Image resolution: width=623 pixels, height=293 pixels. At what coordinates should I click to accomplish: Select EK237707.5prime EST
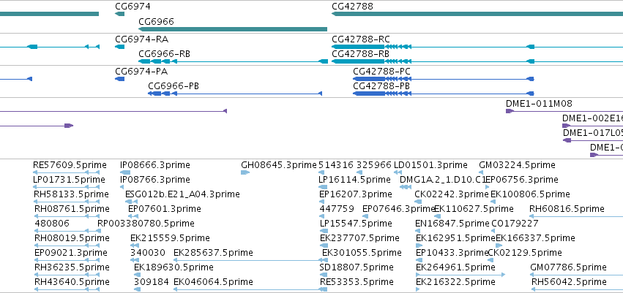click(x=359, y=238)
